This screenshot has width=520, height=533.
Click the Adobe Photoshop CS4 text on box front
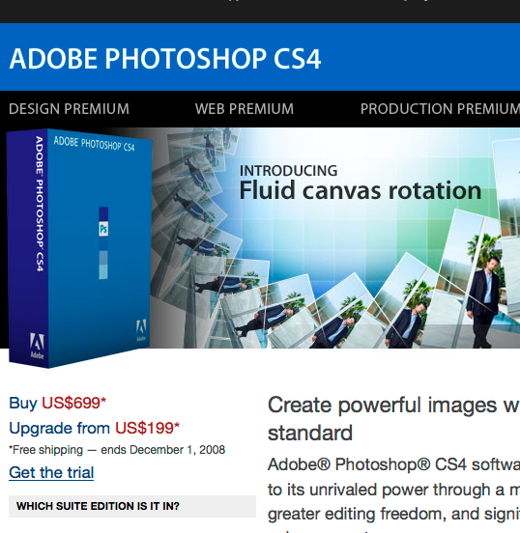pyautogui.click(x=95, y=144)
